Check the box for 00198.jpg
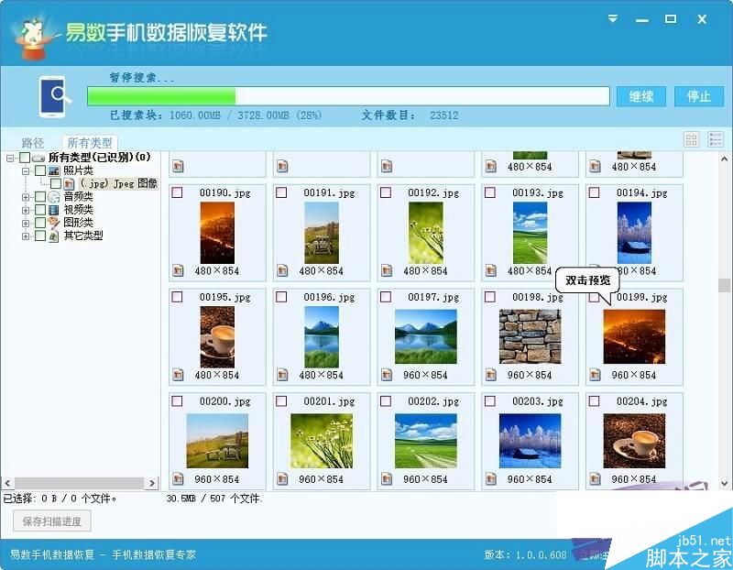The width and height of the screenshot is (733, 570). tap(490, 297)
